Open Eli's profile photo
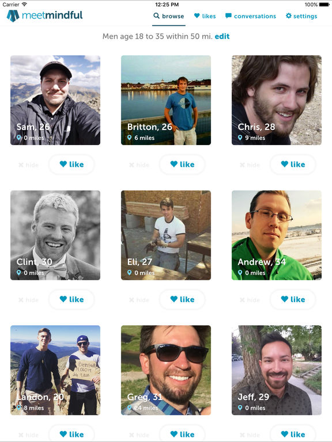 point(166,235)
